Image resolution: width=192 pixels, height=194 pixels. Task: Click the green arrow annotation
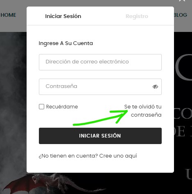pyautogui.click(x=100, y=118)
